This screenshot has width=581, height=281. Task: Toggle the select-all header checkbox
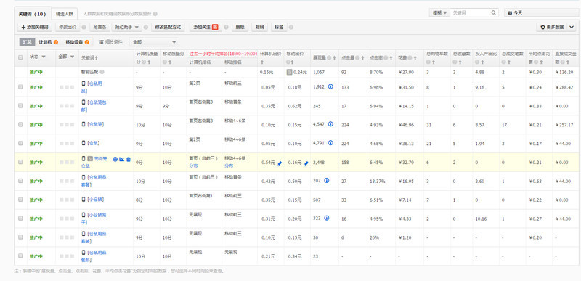20,57
